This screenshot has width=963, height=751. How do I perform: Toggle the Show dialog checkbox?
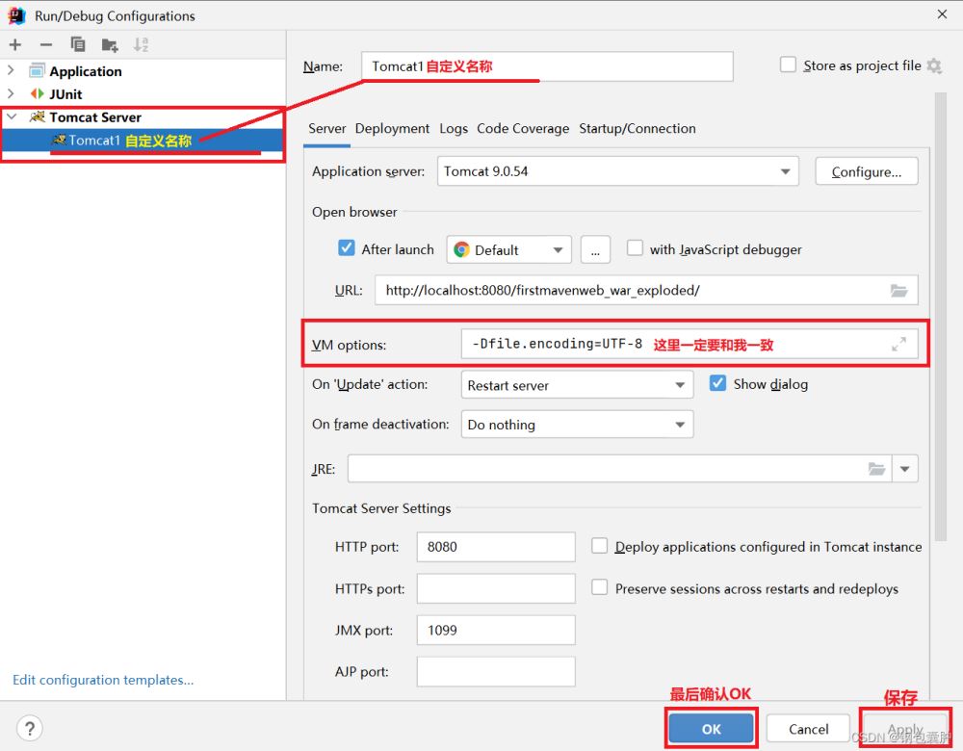717,383
